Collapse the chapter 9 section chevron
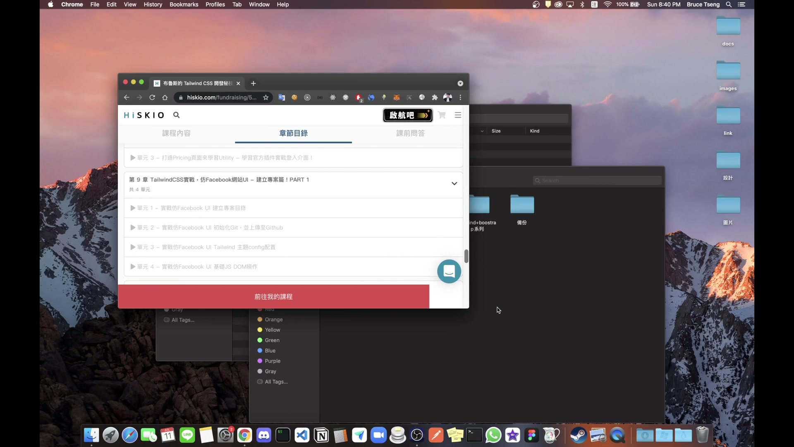The image size is (794, 447). pyautogui.click(x=454, y=184)
